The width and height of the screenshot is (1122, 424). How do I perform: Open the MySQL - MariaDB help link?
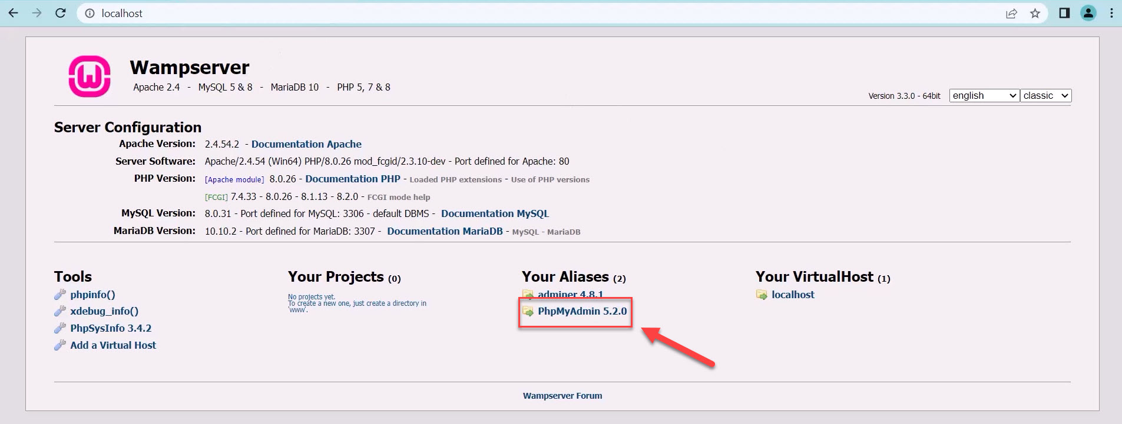pyautogui.click(x=546, y=232)
